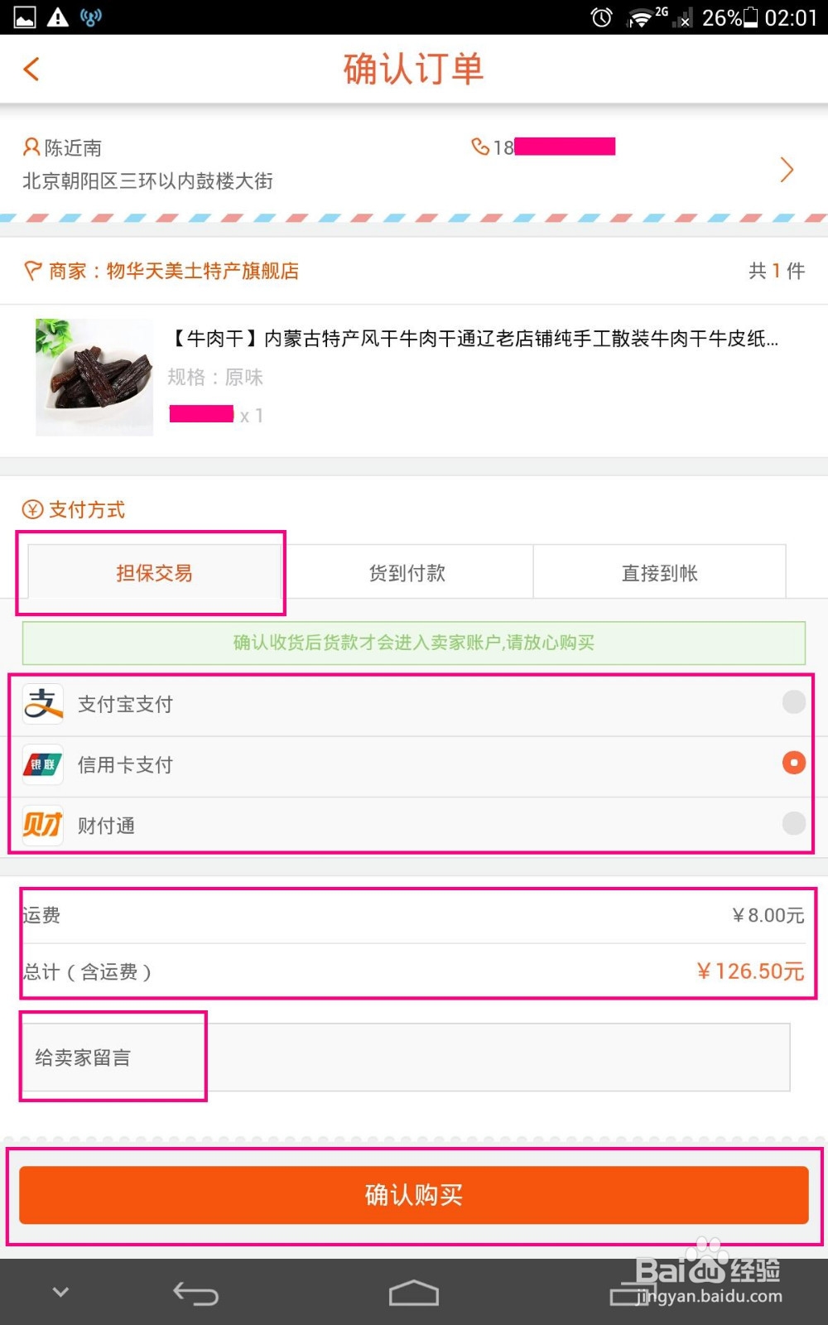Switch to the 货到付款 tab

tap(407, 572)
